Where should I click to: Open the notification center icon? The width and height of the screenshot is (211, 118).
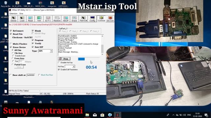(206, 115)
